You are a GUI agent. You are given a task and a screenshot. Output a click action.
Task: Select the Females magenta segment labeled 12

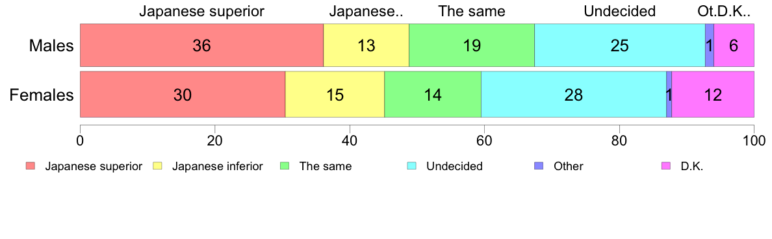click(x=713, y=94)
